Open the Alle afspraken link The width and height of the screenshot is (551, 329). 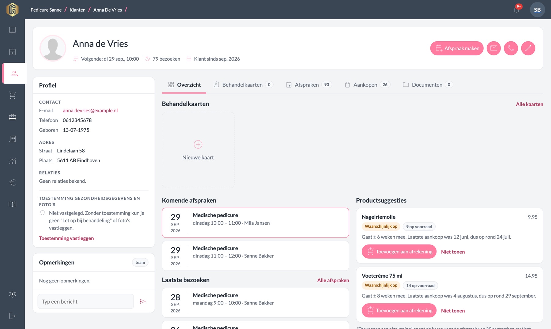[x=333, y=280]
